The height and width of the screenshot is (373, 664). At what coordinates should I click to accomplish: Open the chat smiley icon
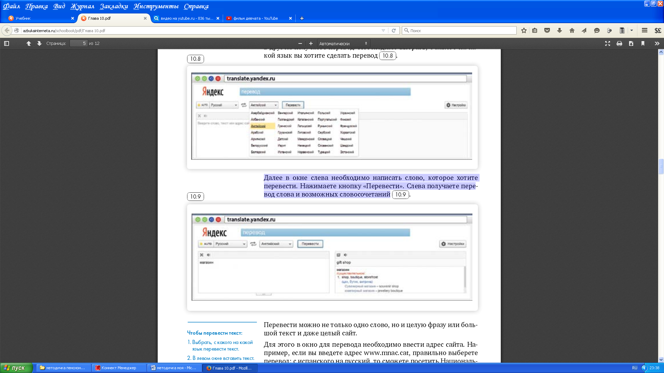pos(597,30)
